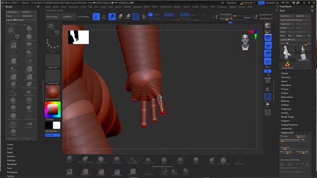The image size is (317, 178).
Task: Expand the Unified Skin subpalette
Action: pyautogui.click(x=286, y=129)
